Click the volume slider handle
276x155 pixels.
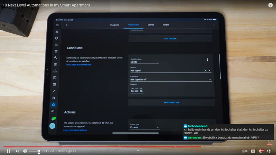[x=39, y=151]
